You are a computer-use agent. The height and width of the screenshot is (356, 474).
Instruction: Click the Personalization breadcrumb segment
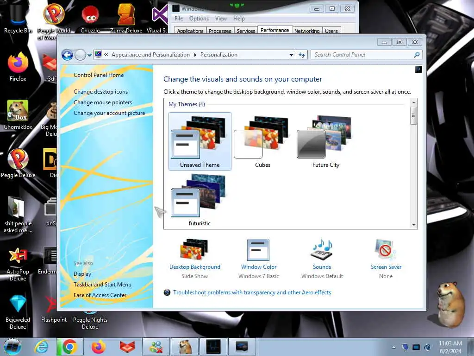click(x=219, y=55)
